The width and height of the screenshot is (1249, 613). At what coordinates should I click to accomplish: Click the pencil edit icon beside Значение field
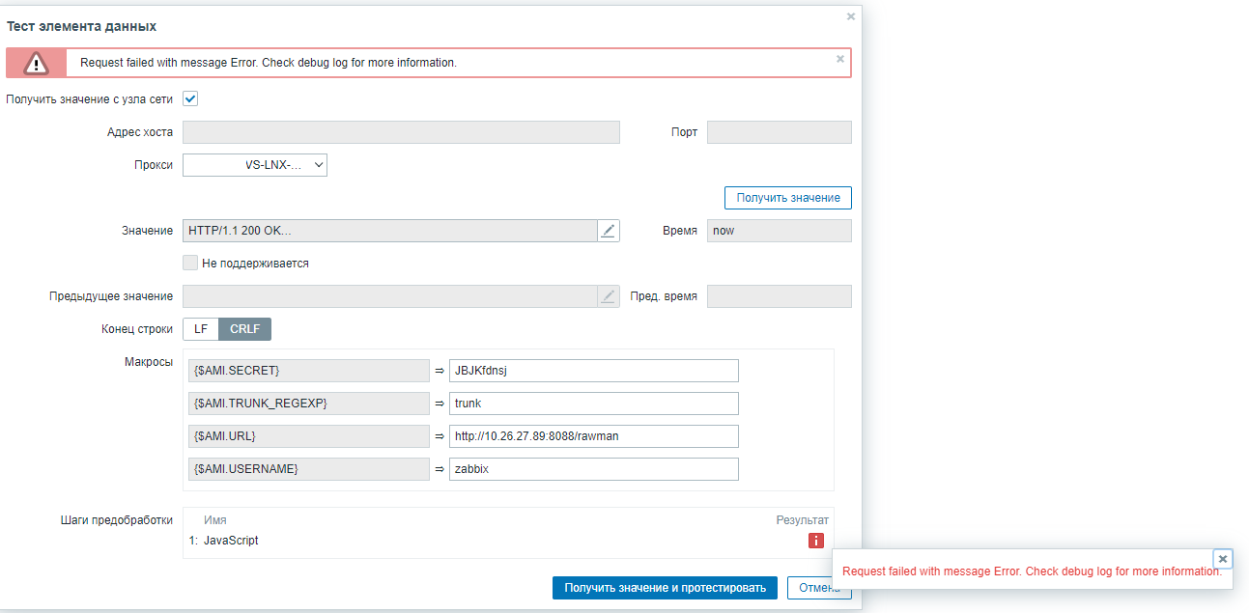point(608,231)
